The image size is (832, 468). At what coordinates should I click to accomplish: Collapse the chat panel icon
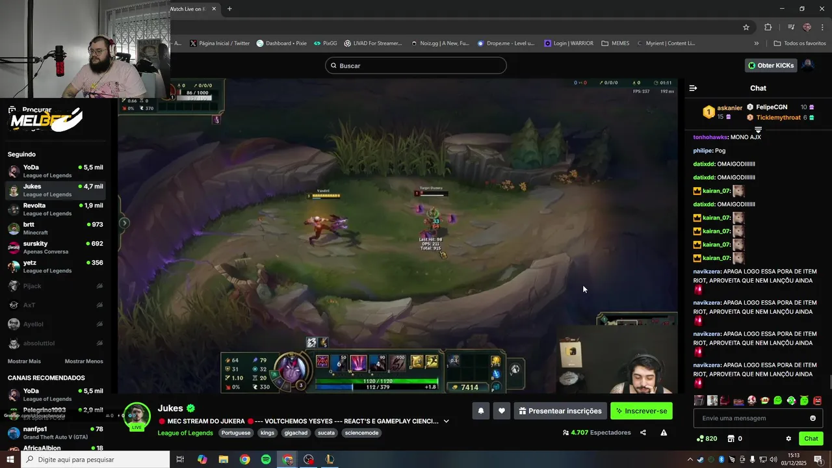[x=693, y=88]
